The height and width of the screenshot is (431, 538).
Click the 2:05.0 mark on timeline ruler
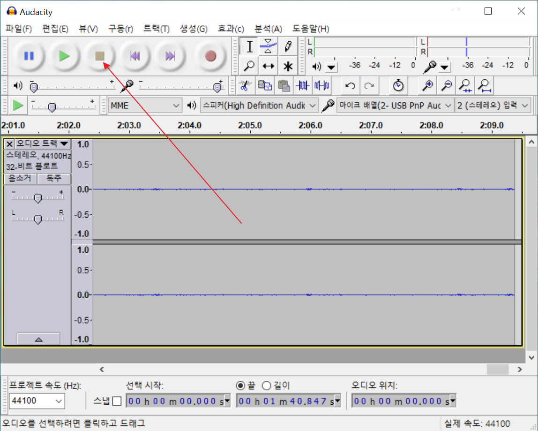(250, 126)
